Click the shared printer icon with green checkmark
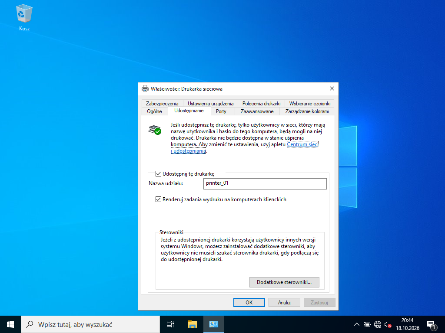445x333 pixels. (x=155, y=130)
